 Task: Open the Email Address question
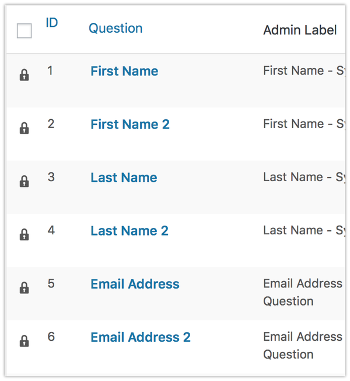135,284
